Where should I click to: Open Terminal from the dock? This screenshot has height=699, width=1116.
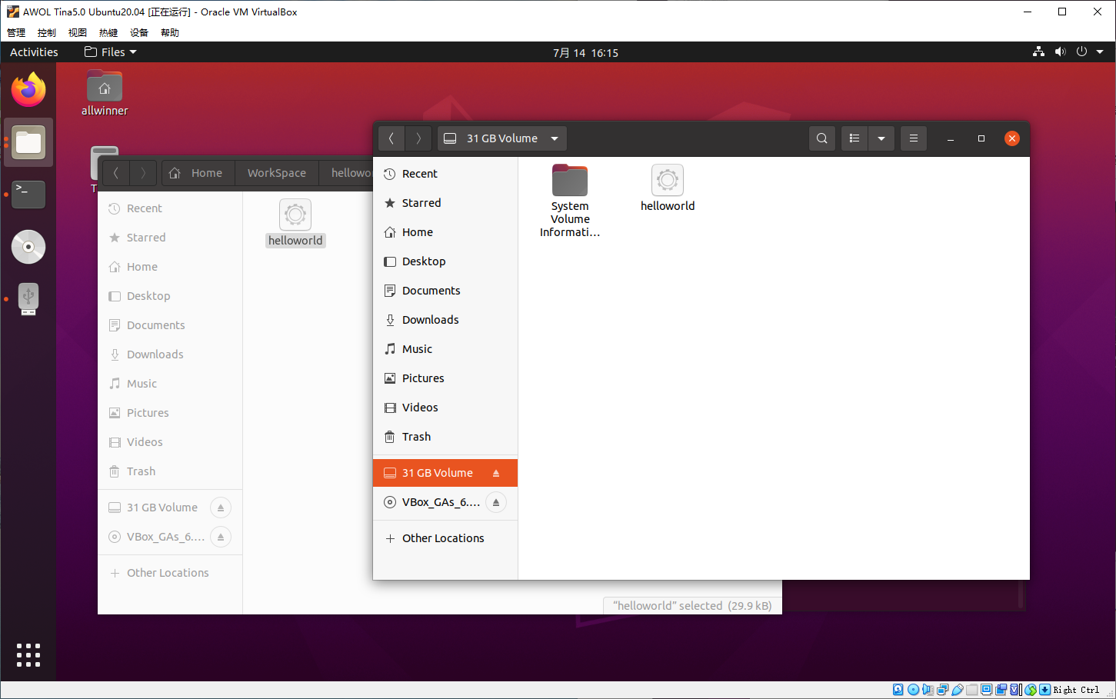28,195
